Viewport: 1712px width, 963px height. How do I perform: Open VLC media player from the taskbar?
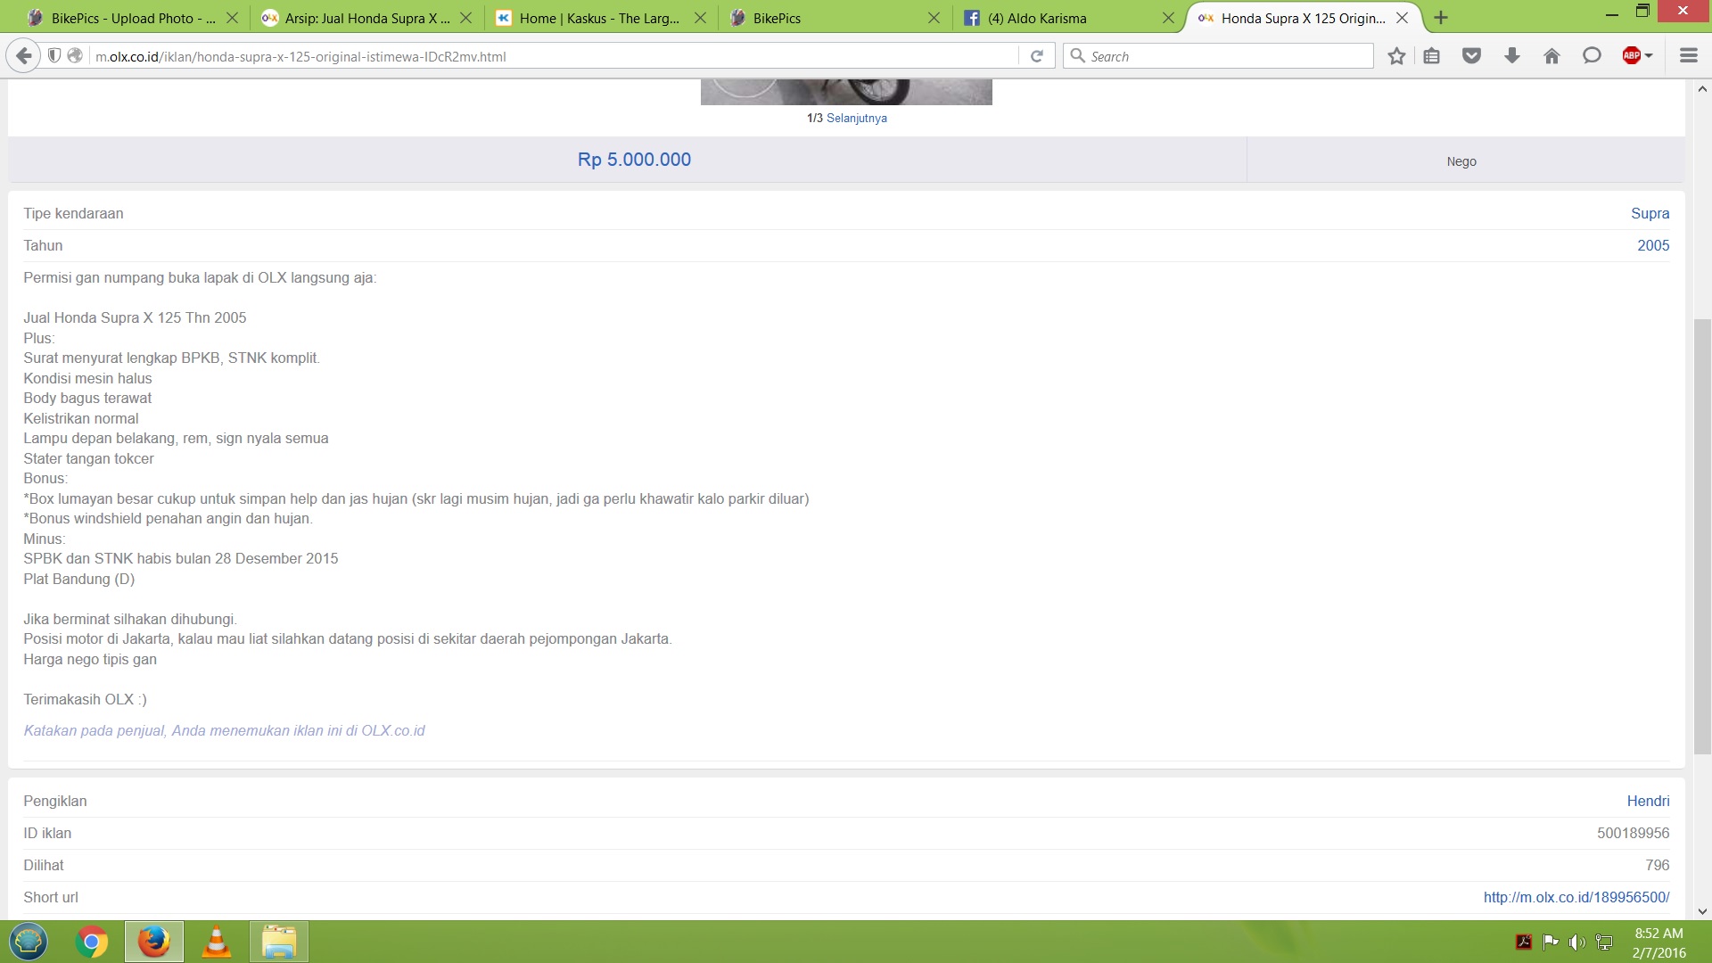(x=217, y=942)
